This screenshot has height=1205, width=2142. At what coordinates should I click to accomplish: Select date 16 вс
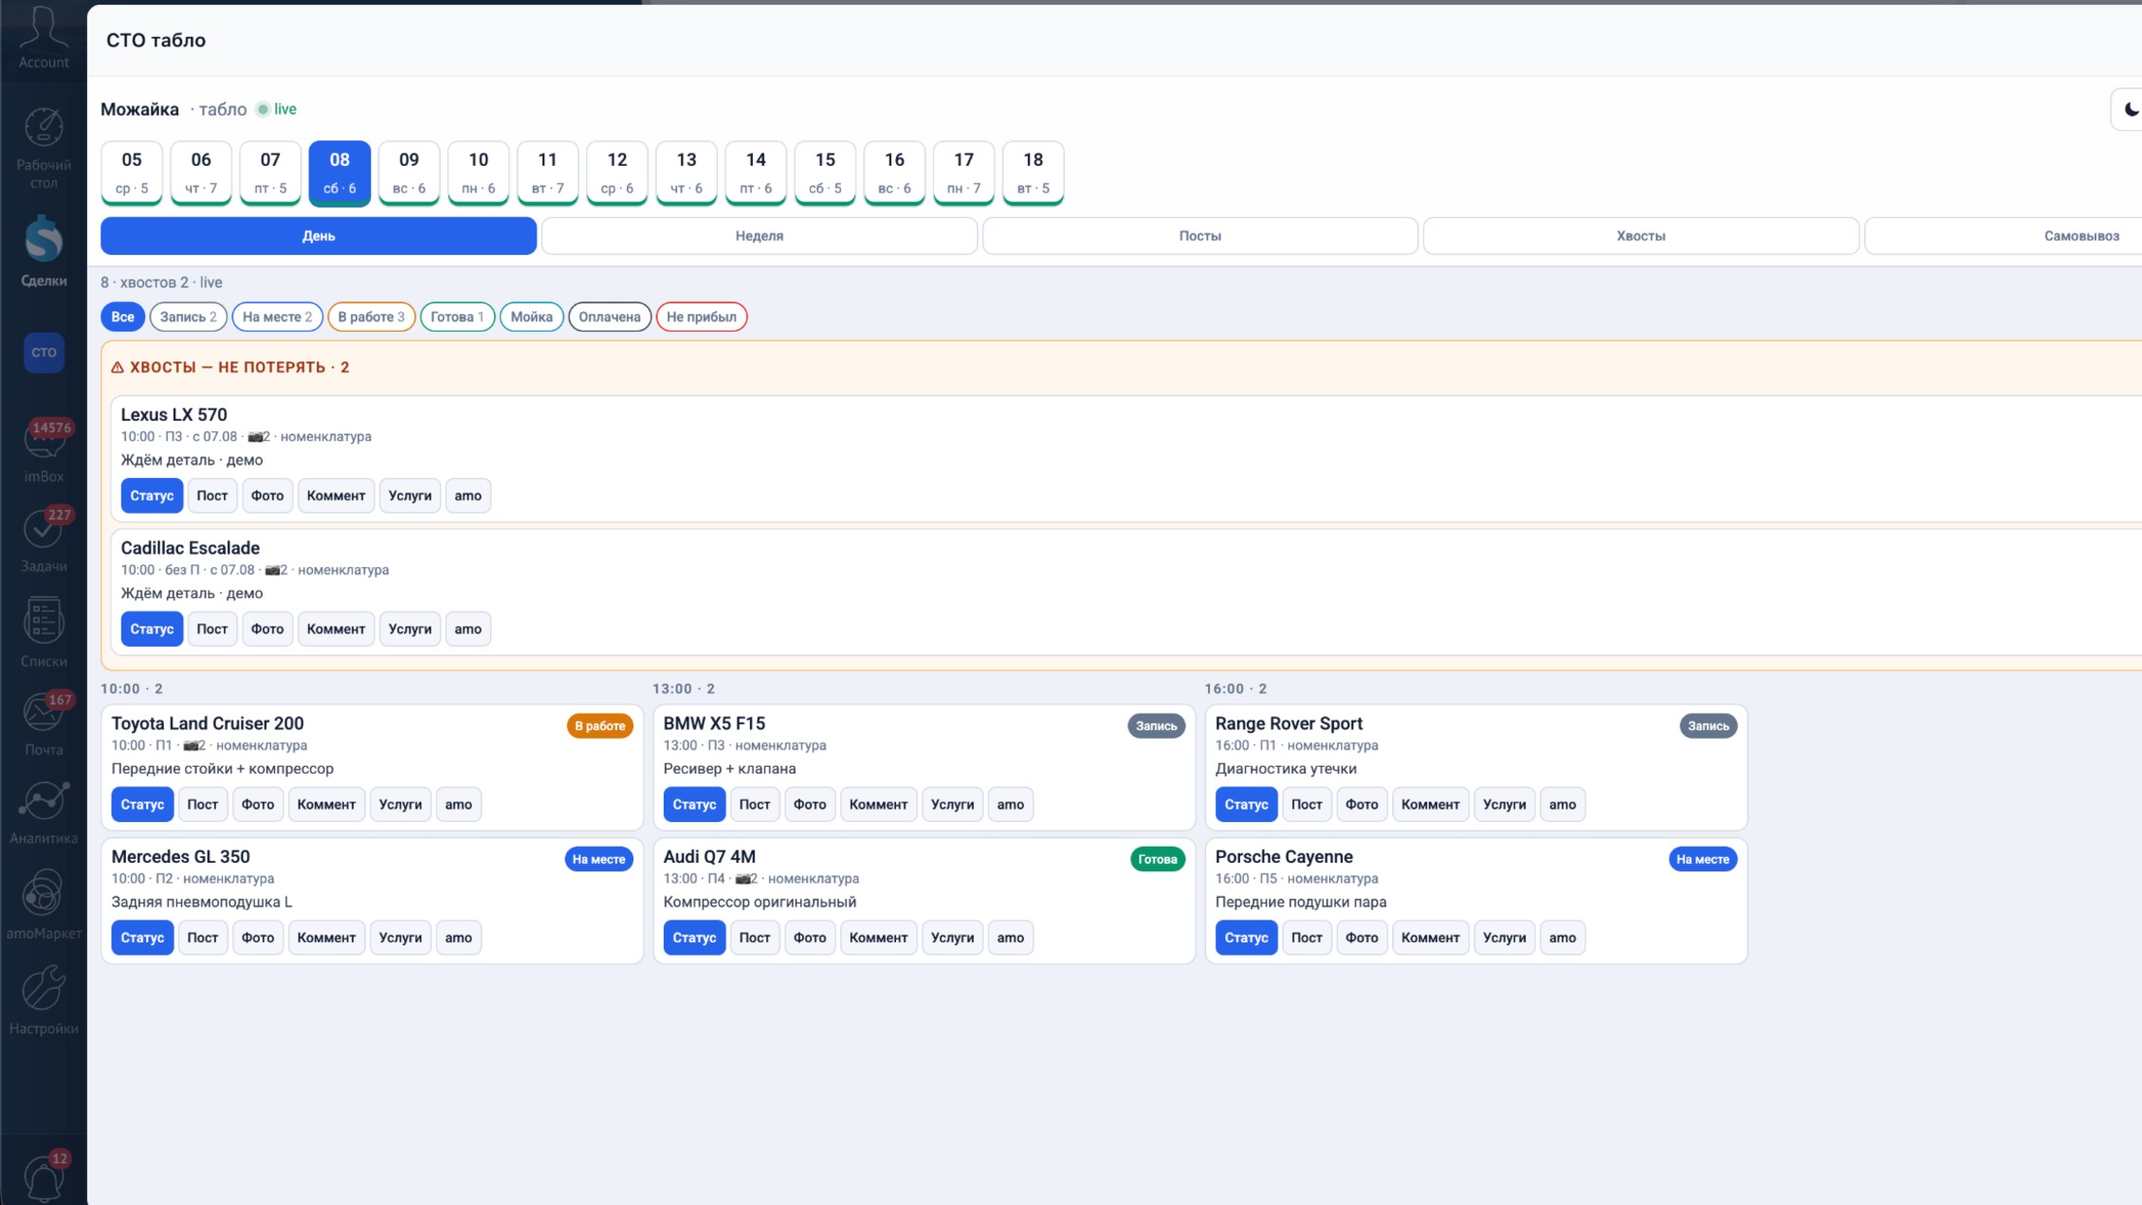pos(894,173)
